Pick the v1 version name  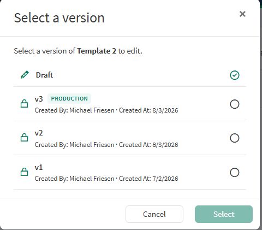click(x=39, y=167)
